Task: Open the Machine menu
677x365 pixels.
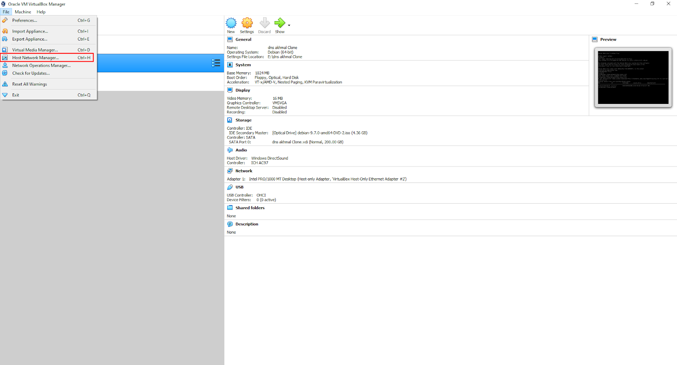Action: [x=23, y=12]
